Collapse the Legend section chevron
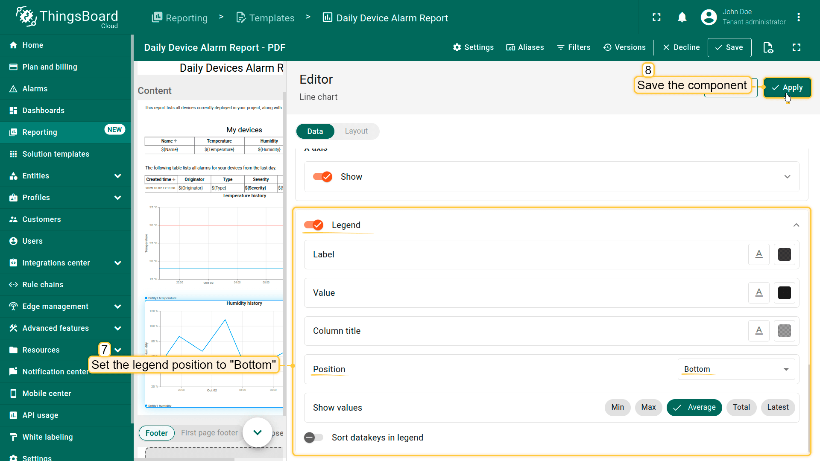820x461 pixels. 796,225
